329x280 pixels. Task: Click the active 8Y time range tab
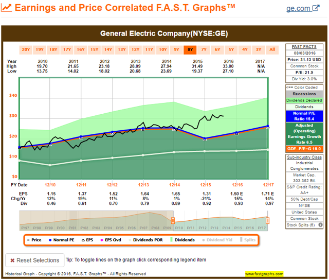click(190, 50)
